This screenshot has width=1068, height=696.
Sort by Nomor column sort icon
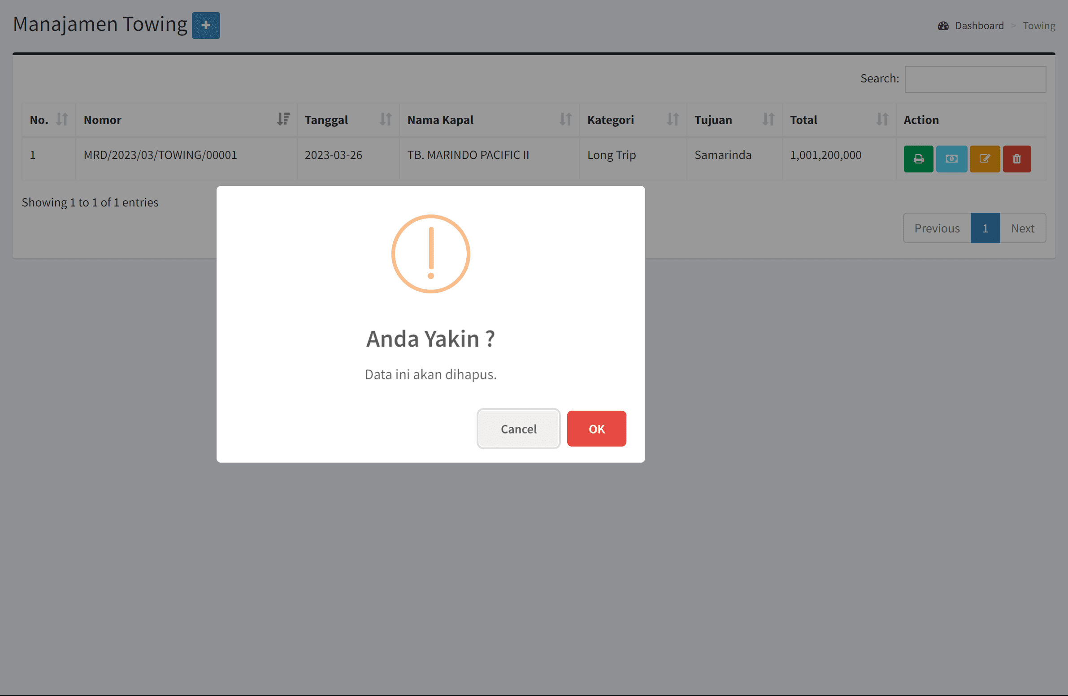pyautogui.click(x=283, y=119)
